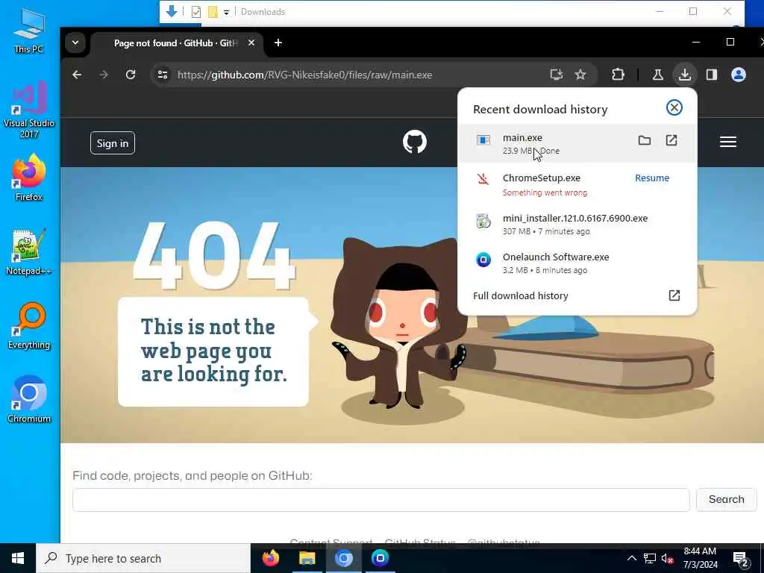Click the GitHub Octocat logo
764x573 pixels.
tap(415, 142)
